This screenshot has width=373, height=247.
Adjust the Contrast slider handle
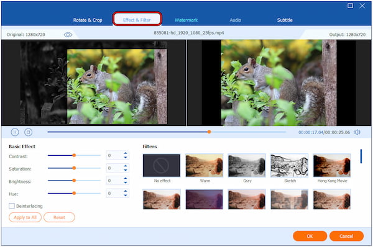pos(74,155)
